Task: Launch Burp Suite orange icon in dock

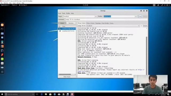Action: pyautogui.click(x=2, y=46)
